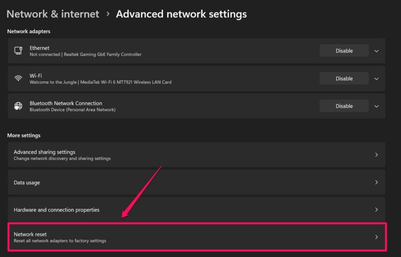This screenshot has height=257, width=401.
Task: Click the arrow icon on Data usage
Action: pos(376,182)
